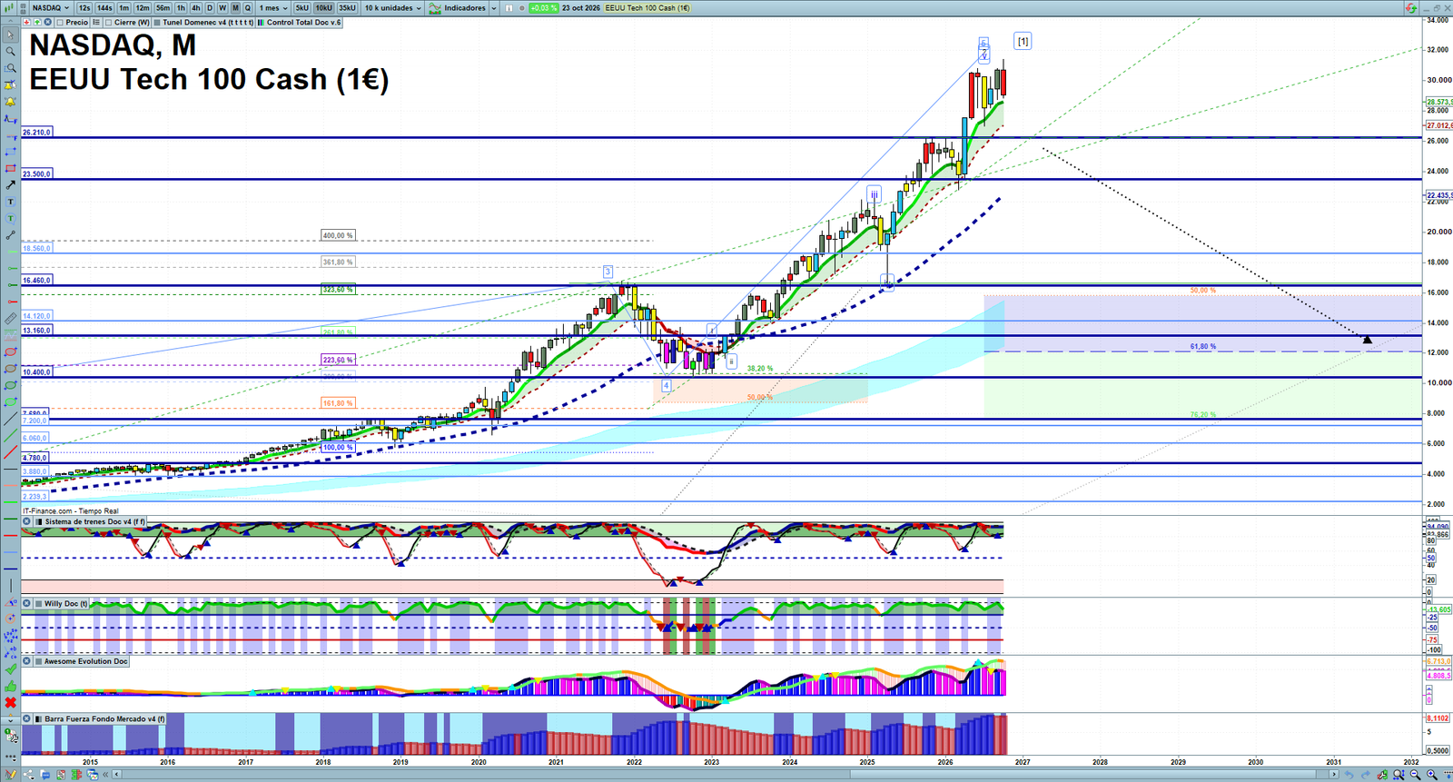1453x782 pixels.
Task: Click the Control Total Doc v.6 label
Action: [303, 22]
